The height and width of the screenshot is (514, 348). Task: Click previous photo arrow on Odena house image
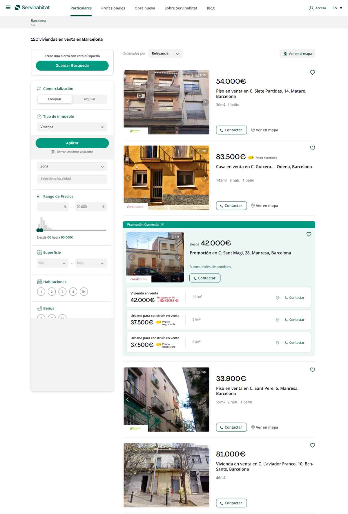(x=128, y=178)
